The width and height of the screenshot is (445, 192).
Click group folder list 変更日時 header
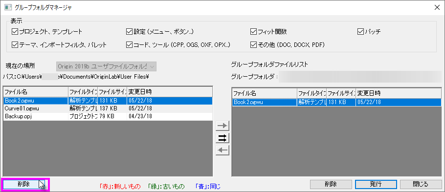(399, 93)
